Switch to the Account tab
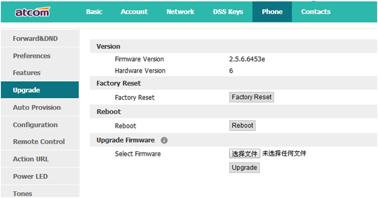This screenshot has height=198, width=378. click(134, 12)
